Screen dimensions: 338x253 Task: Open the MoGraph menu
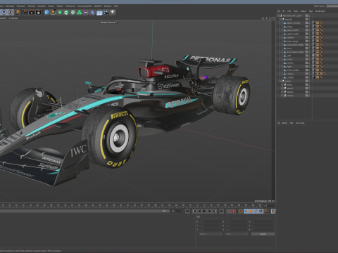(10, 6)
